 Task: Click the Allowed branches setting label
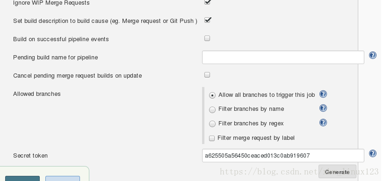click(37, 94)
